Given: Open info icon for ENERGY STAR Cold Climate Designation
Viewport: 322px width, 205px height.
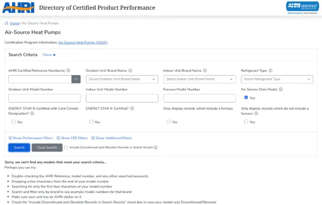Looking at the screenshot, I should click(x=32, y=113).
